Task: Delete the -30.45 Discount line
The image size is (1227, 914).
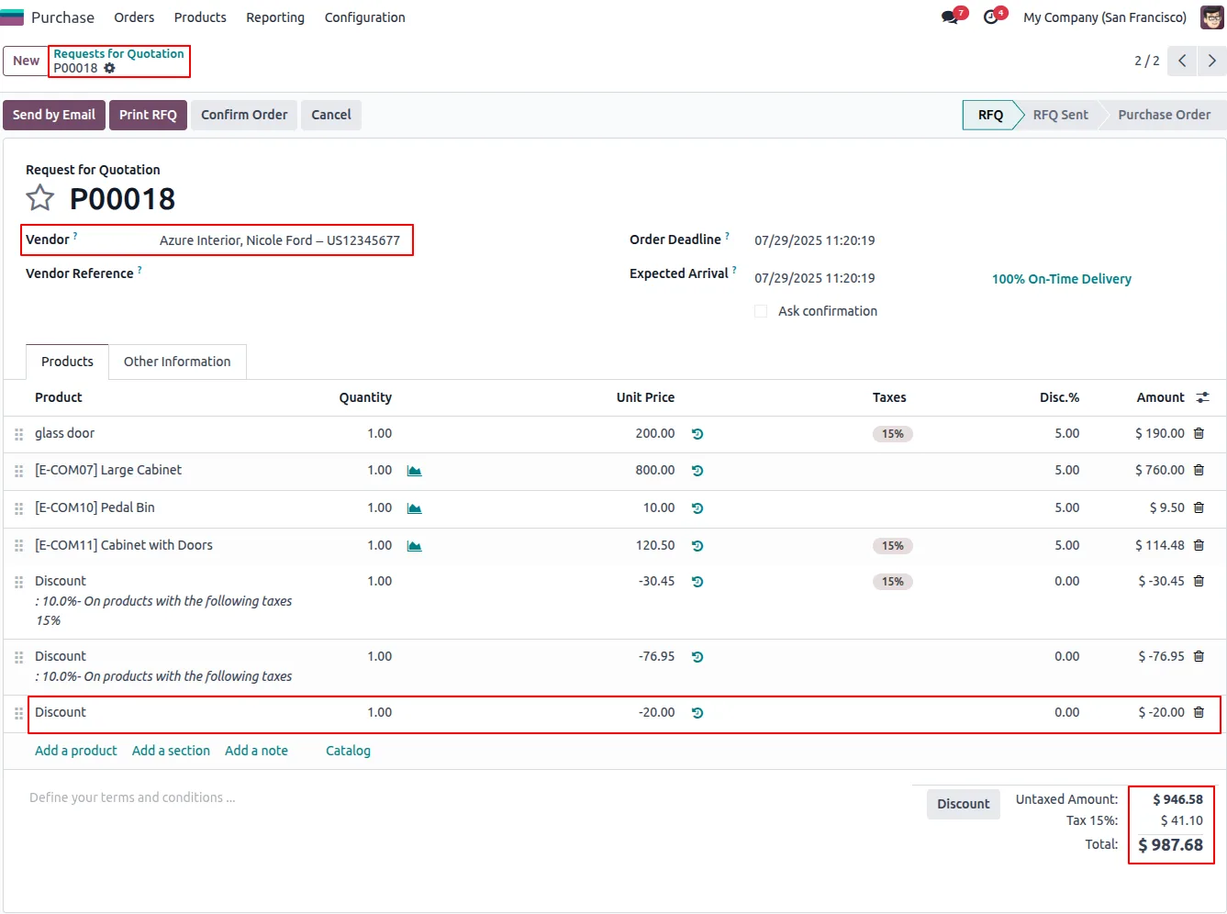Action: (x=1199, y=581)
